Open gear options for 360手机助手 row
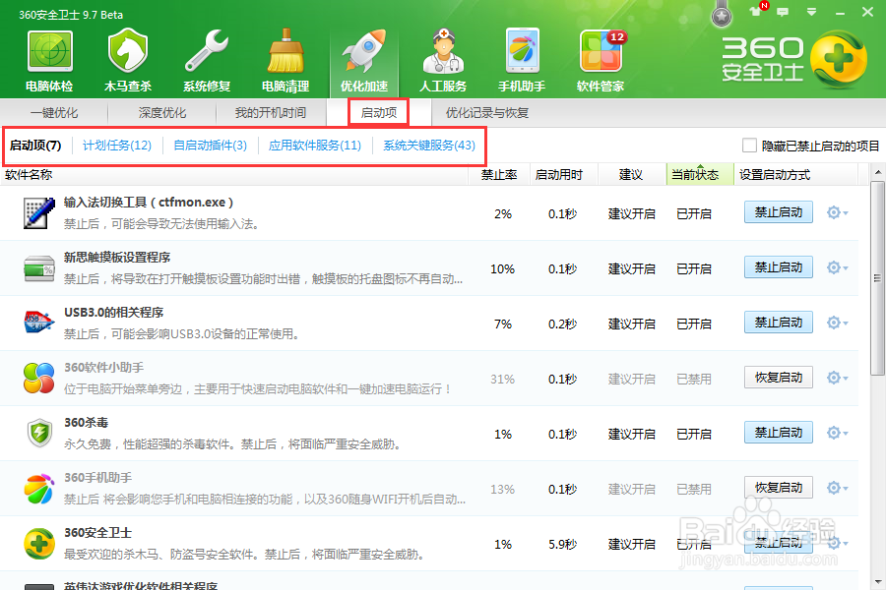 [x=837, y=488]
